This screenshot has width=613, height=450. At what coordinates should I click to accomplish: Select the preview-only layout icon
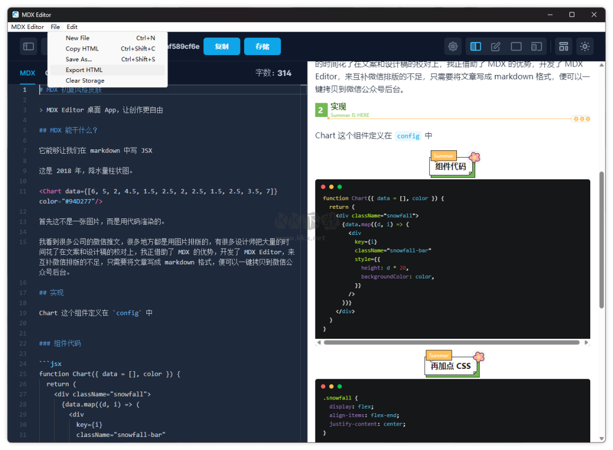pos(516,47)
